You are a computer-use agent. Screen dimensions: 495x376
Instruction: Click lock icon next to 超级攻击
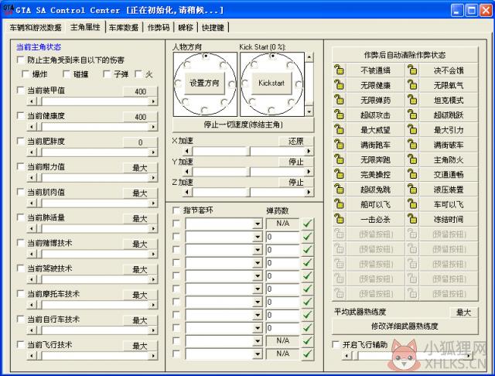pos(340,115)
